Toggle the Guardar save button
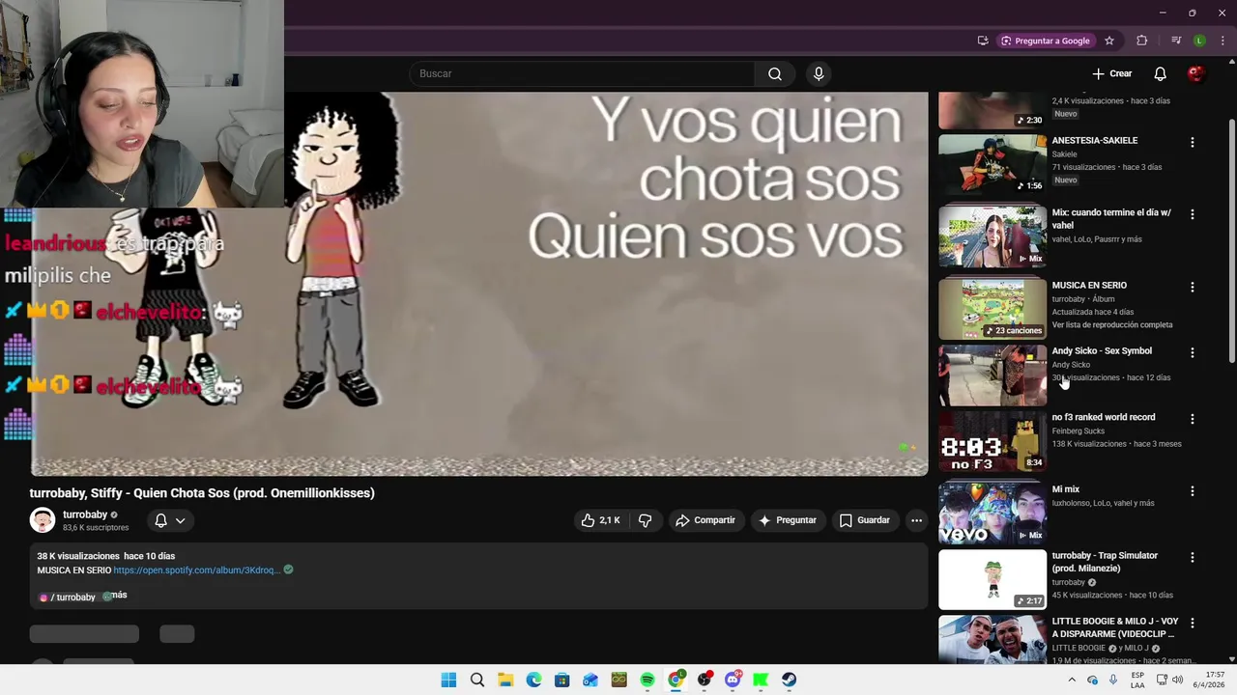The width and height of the screenshot is (1237, 695). (x=864, y=520)
